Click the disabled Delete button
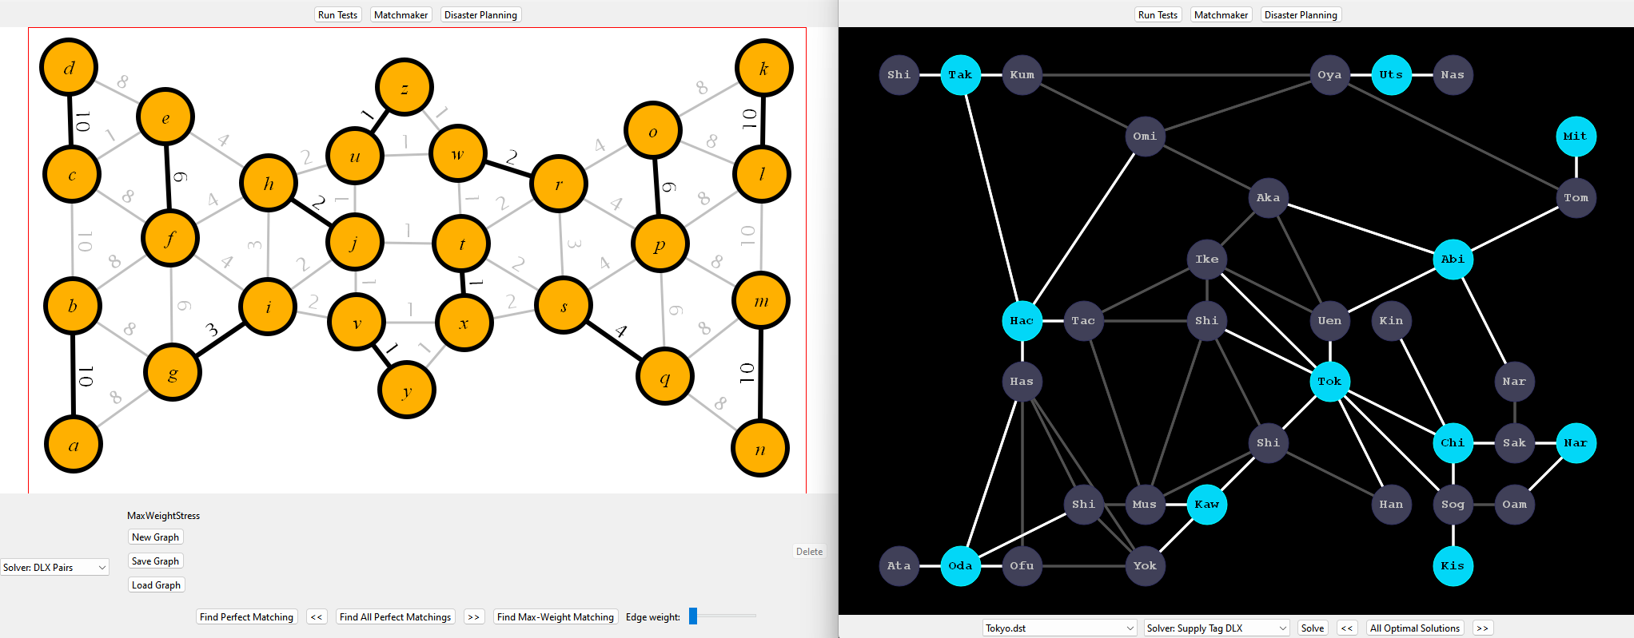Screen dimensions: 1634x638 click(x=809, y=552)
